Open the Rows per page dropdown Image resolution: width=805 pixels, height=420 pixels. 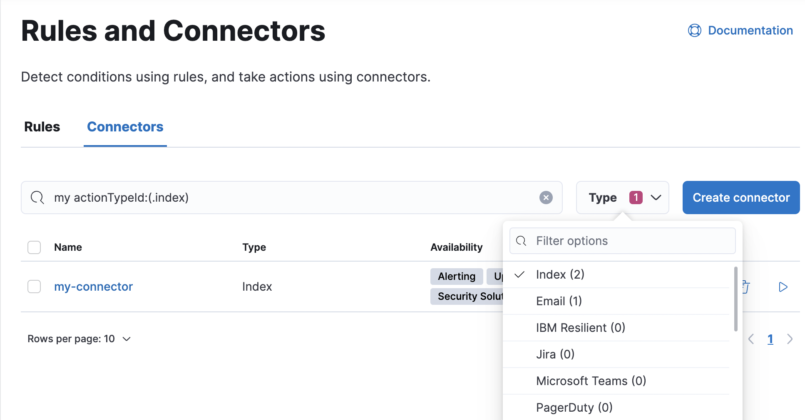80,338
